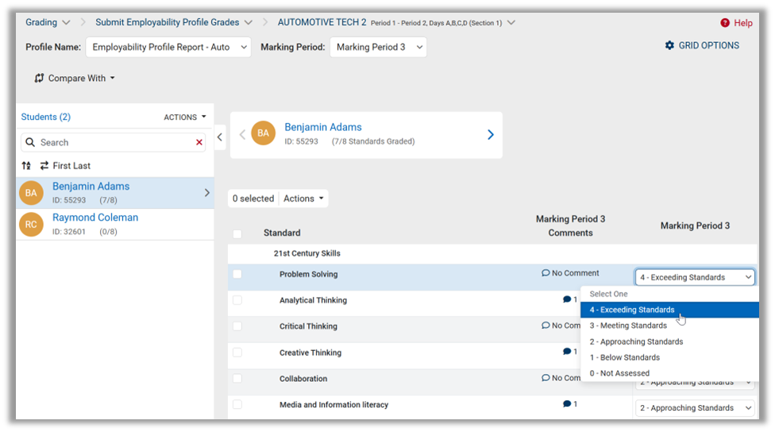This screenshot has height=432, width=775.
Task: Check the Problem Solving checkbox
Action: coord(237,274)
